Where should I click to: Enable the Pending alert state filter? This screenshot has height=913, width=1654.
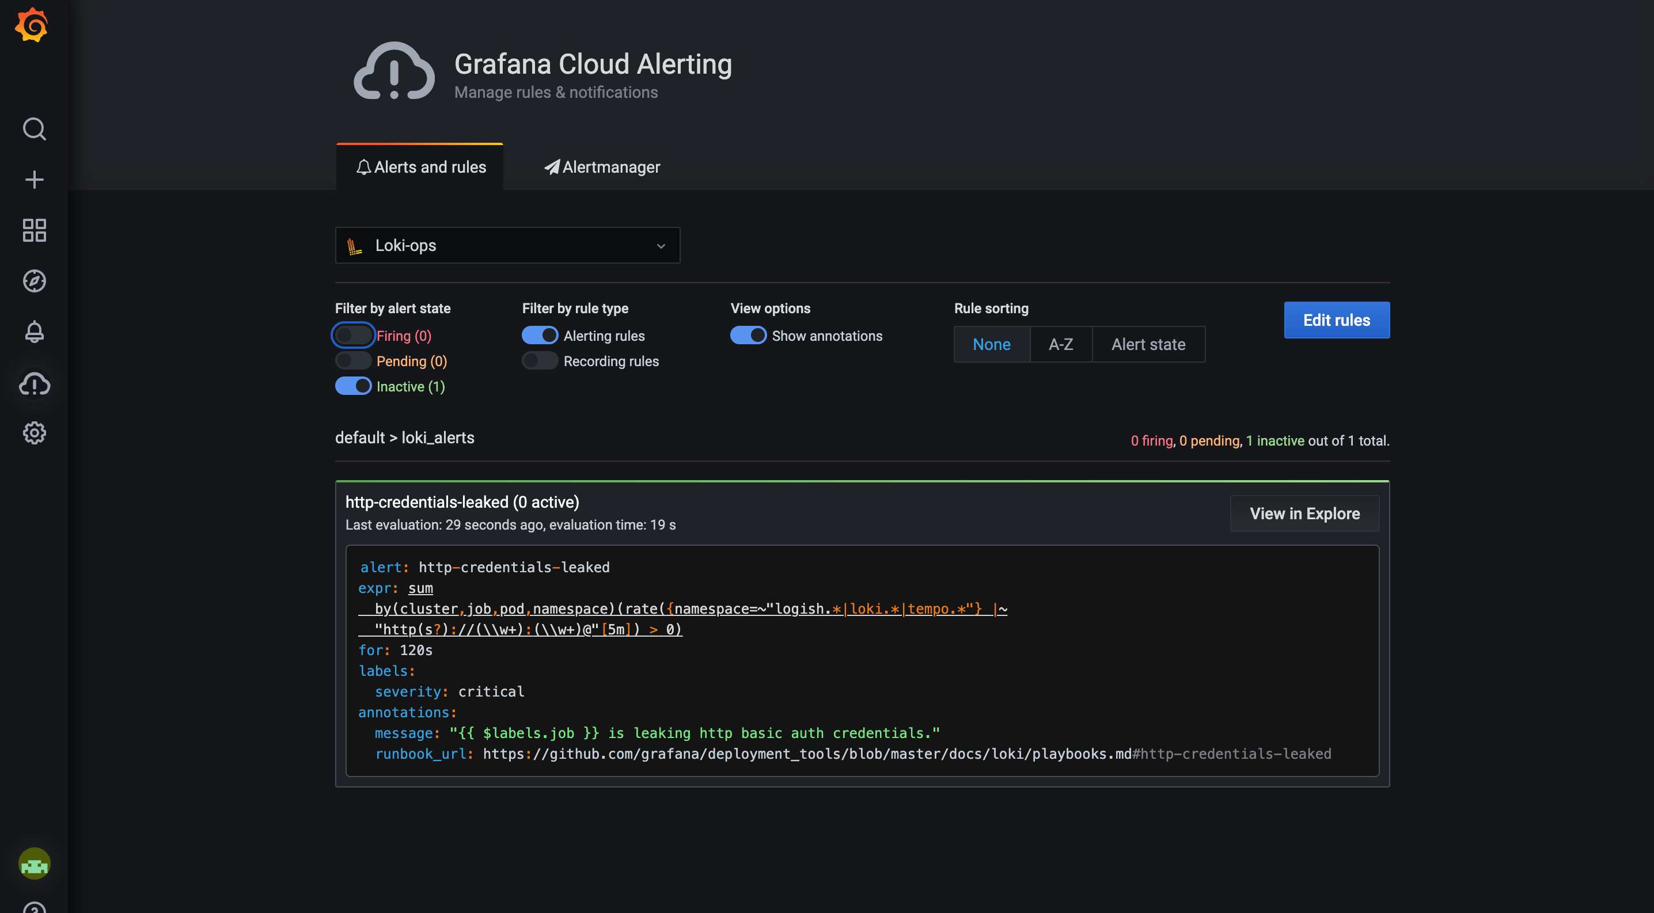[x=353, y=360]
